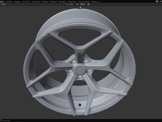Screen dimensions: 162x122
Task: Switch to the Scripting workspace tab
Action: (x=94, y=2)
